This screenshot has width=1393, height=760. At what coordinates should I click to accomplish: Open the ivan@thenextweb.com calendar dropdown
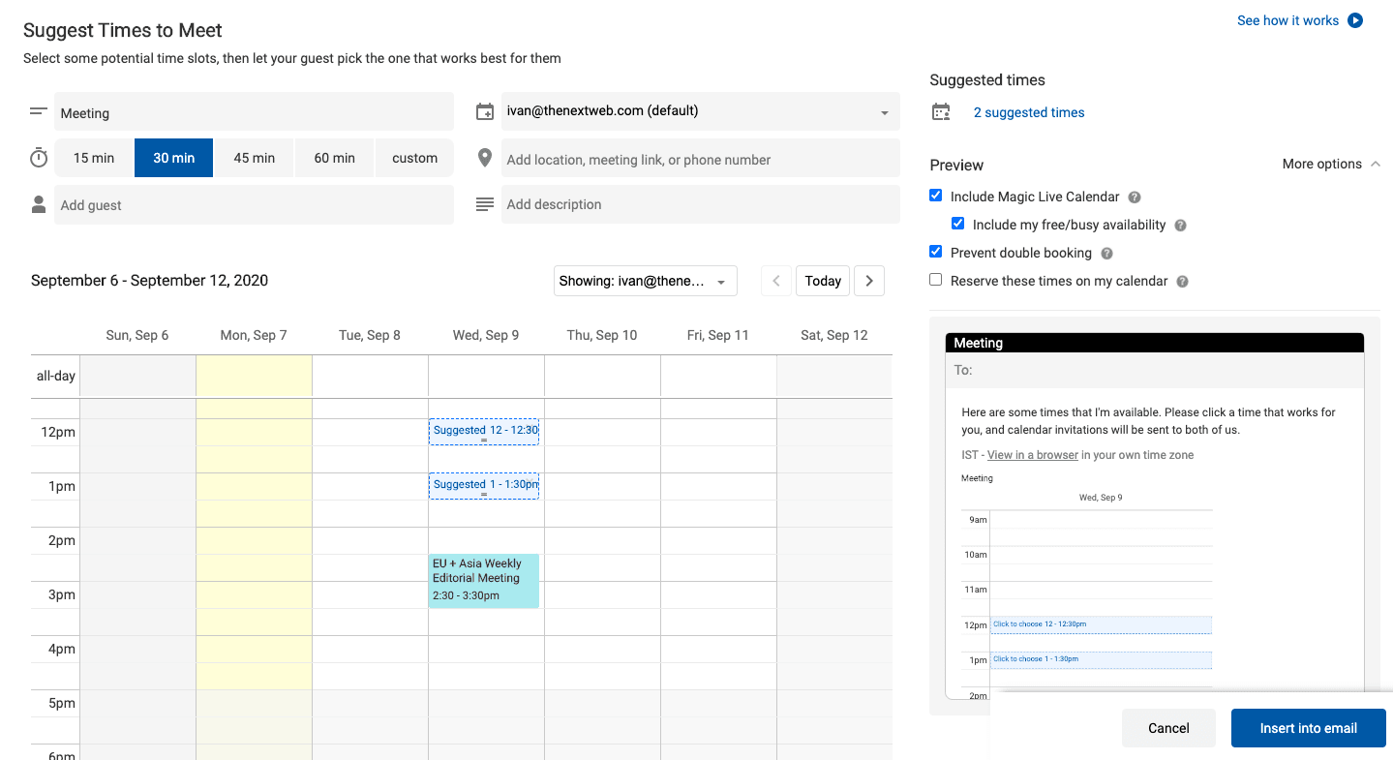[700, 111]
